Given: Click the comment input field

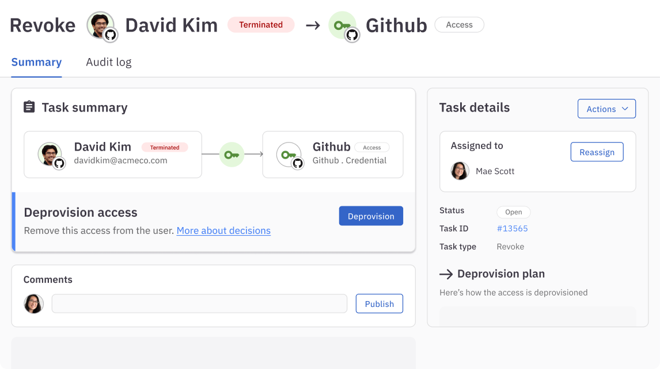Looking at the screenshot, I should point(199,303).
